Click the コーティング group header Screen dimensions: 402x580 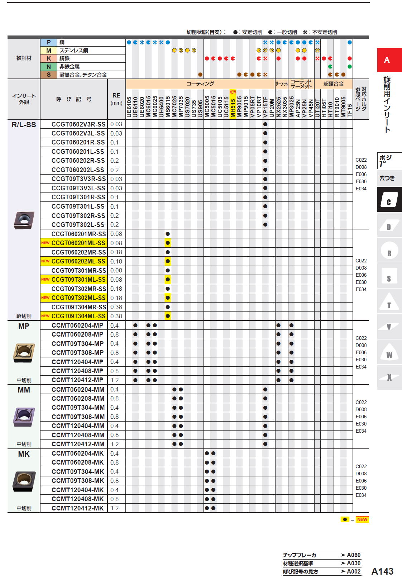point(200,84)
